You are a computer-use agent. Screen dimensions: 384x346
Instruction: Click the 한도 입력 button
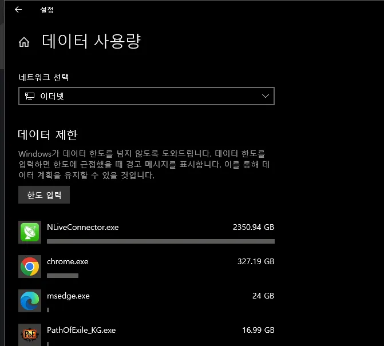coord(44,195)
